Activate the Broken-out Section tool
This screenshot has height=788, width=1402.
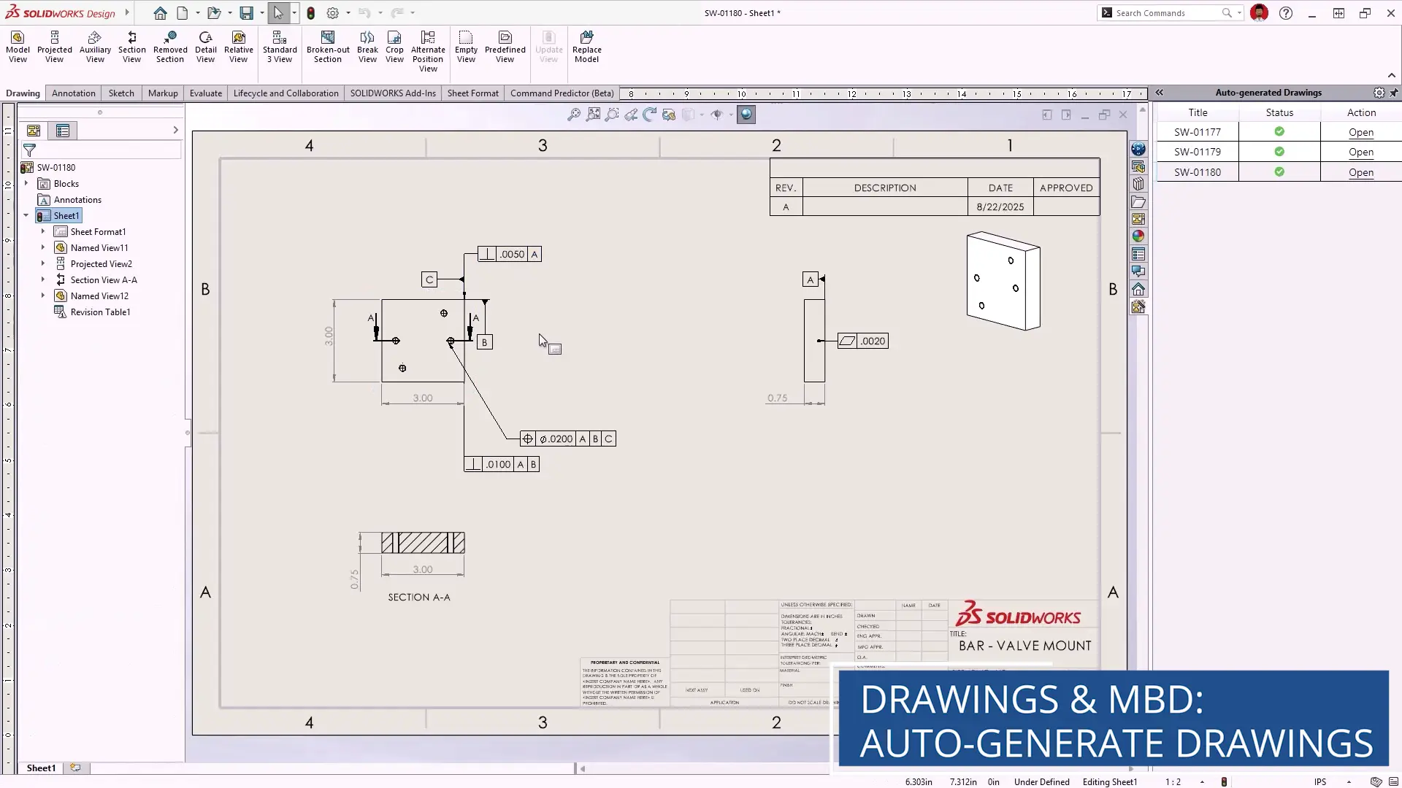point(327,46)
